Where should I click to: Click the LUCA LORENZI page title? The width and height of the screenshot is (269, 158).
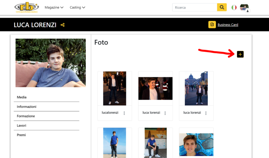point(35,25)
